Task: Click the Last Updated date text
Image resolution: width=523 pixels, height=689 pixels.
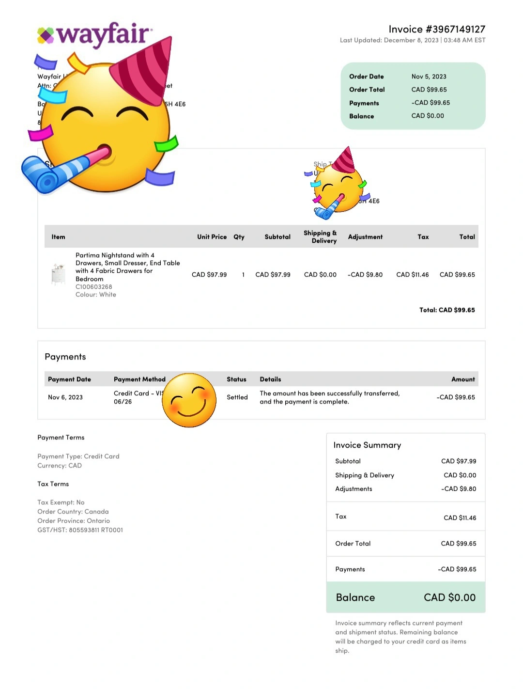Action: tap(413, 40)
